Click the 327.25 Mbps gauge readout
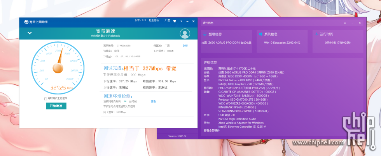381x156 pixels. tap(62, 87)
